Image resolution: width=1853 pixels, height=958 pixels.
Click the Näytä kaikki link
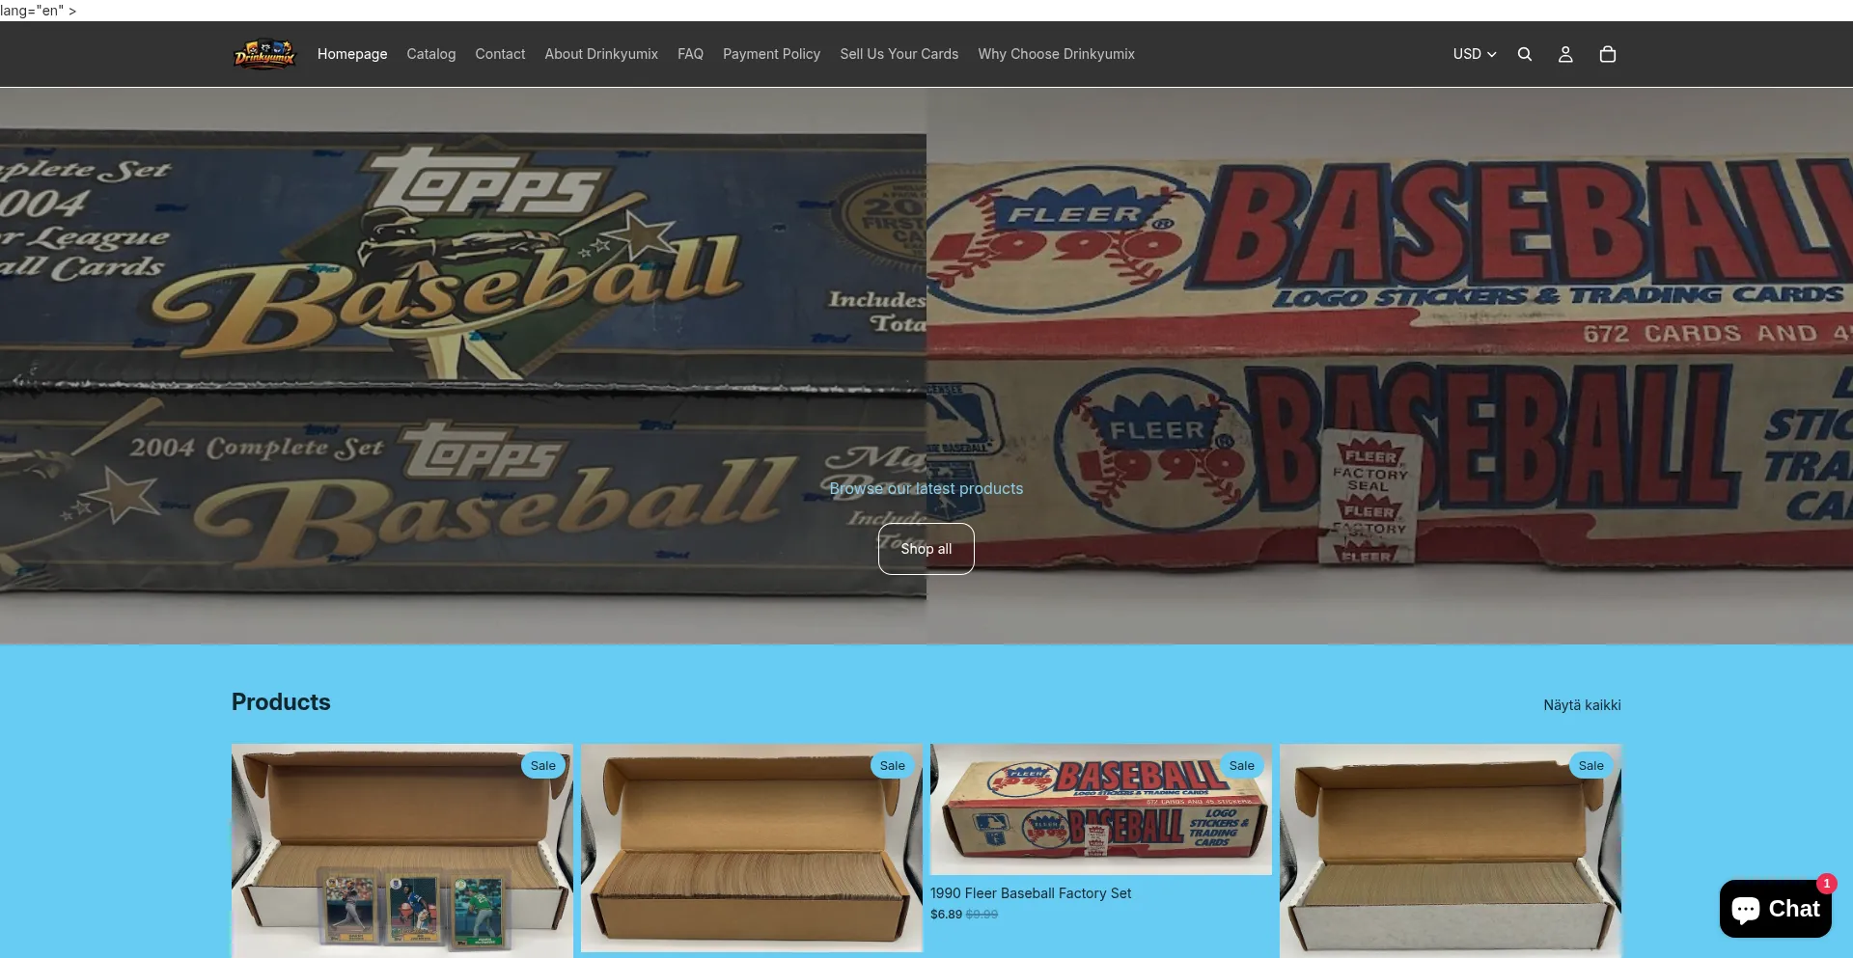point(1582,705)
